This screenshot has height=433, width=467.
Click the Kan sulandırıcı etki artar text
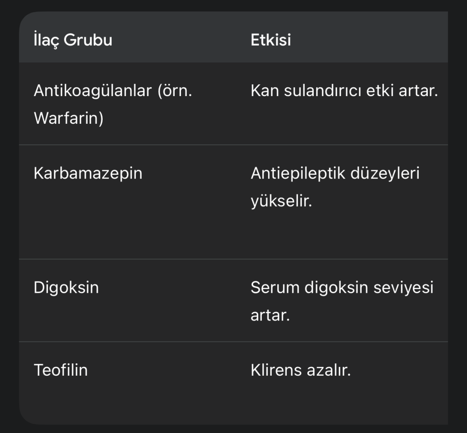(344, 91)
